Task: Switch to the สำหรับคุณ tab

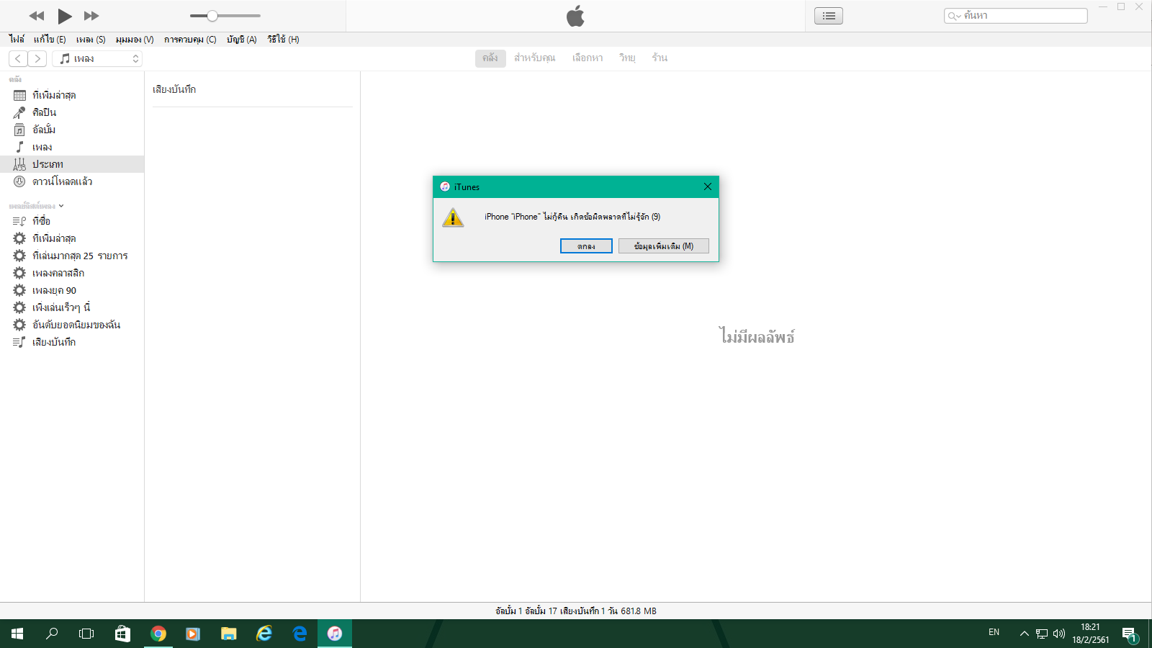Action: tap(534, 58)
